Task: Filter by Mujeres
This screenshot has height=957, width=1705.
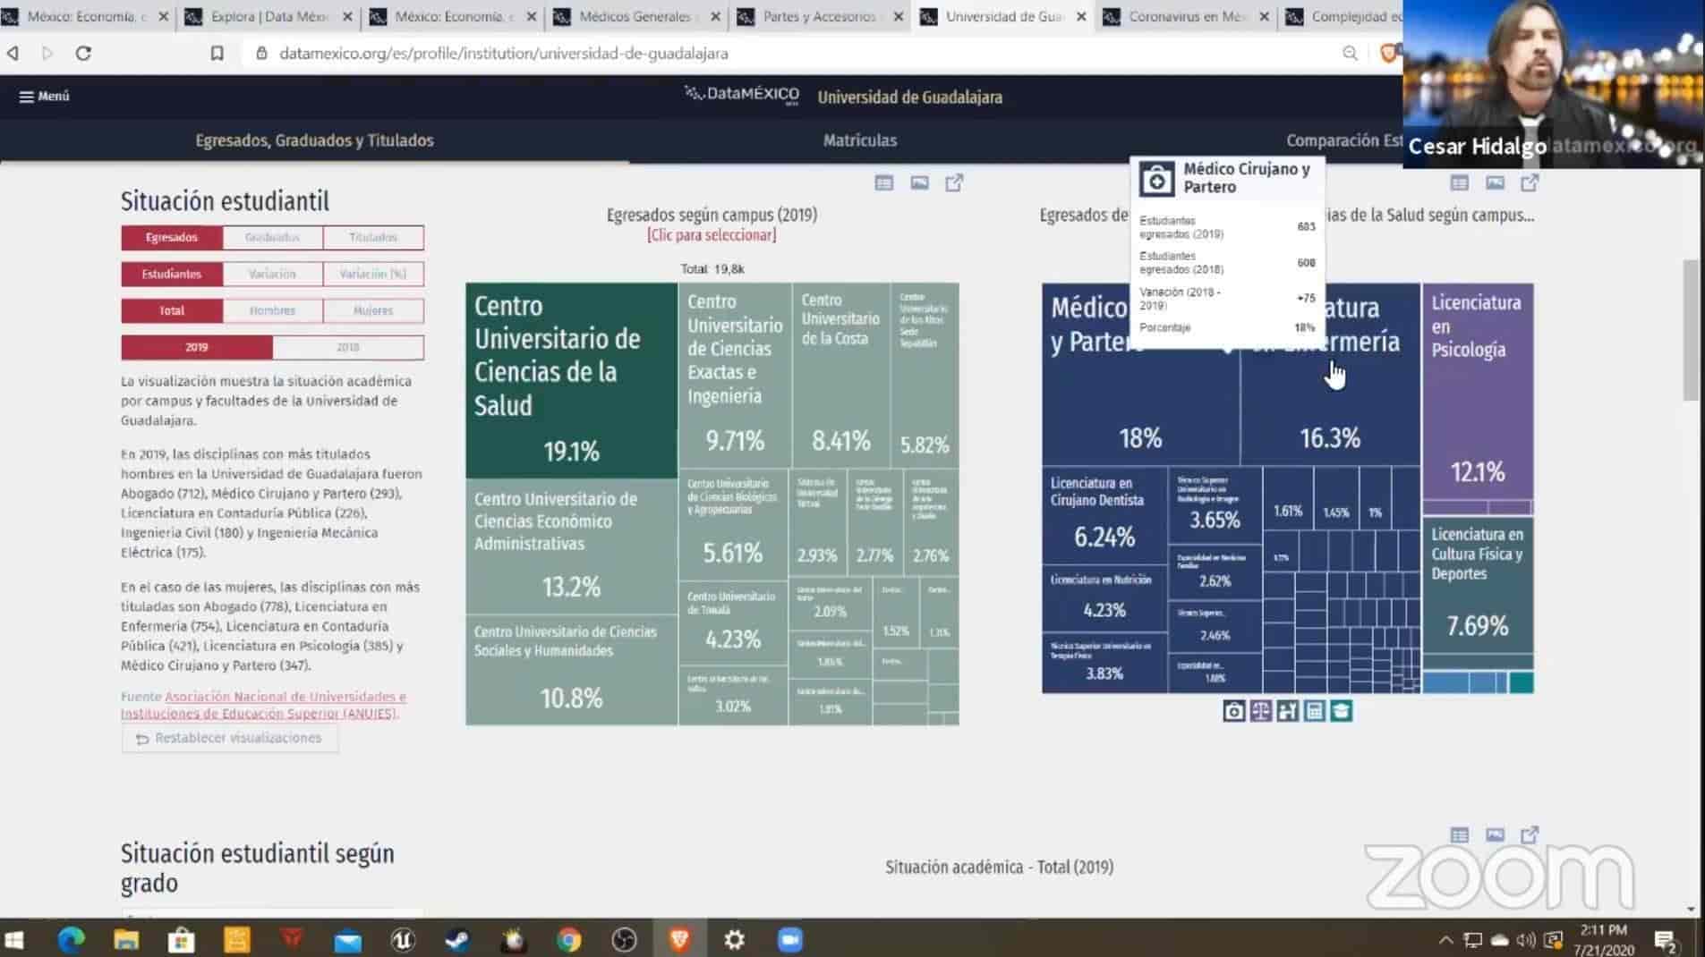Action: click(373, 310)
